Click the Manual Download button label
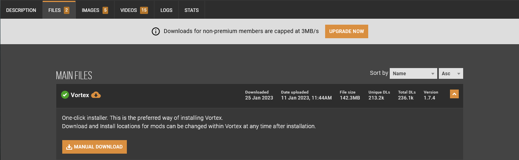 98,147
